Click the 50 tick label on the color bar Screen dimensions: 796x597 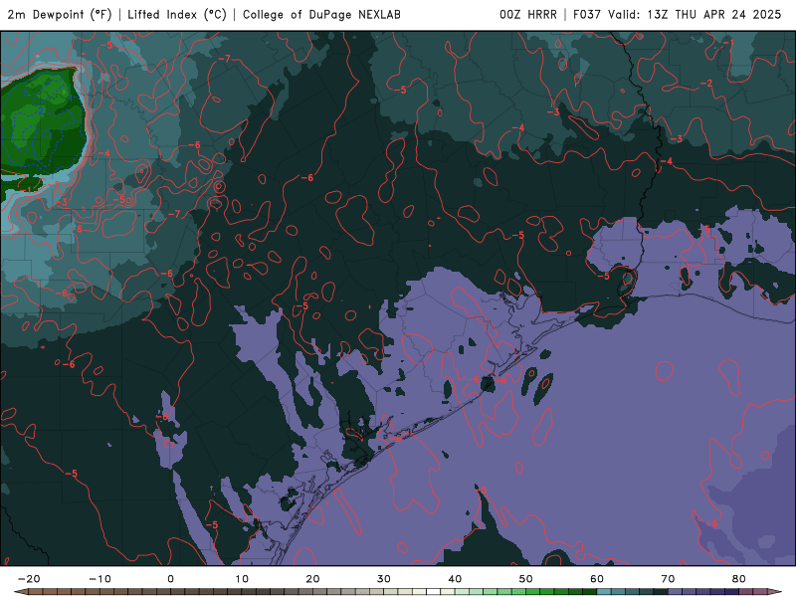[x=526, y=579]
